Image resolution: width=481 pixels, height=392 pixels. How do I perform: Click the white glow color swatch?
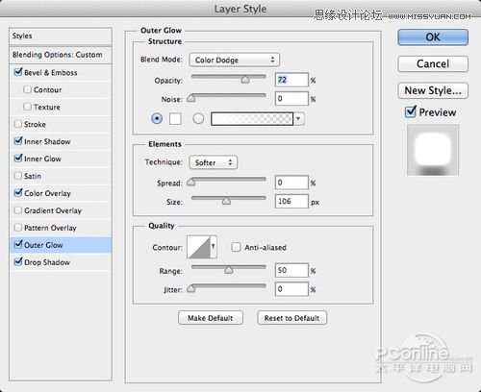pos(175,118)
